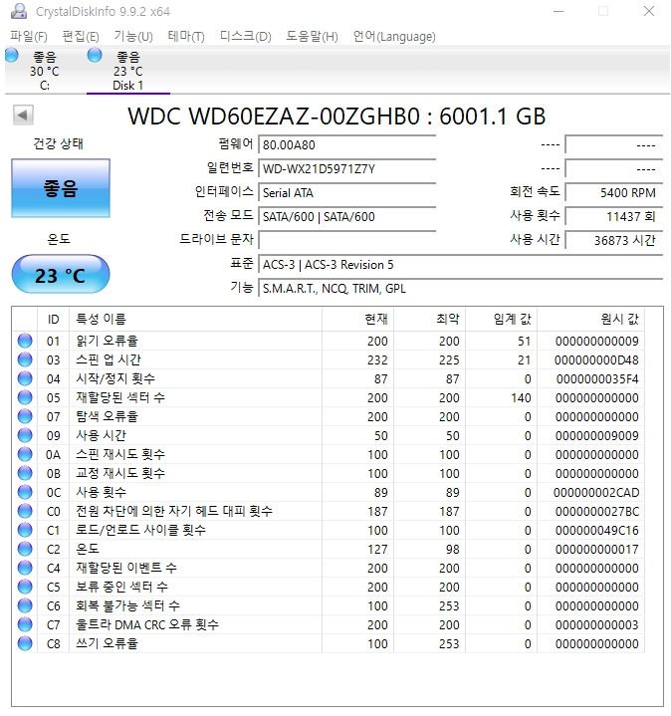
Task: Click status orb of attribute 01 읽기 오류율
Action: (25, 341)
